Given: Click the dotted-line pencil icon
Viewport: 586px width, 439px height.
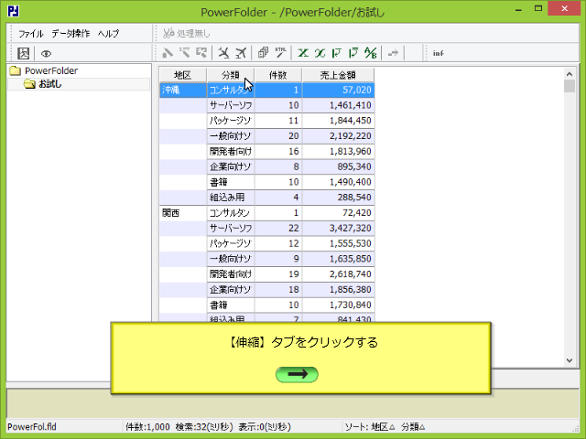Looking at the screenshot, I should tap(184, 53).
